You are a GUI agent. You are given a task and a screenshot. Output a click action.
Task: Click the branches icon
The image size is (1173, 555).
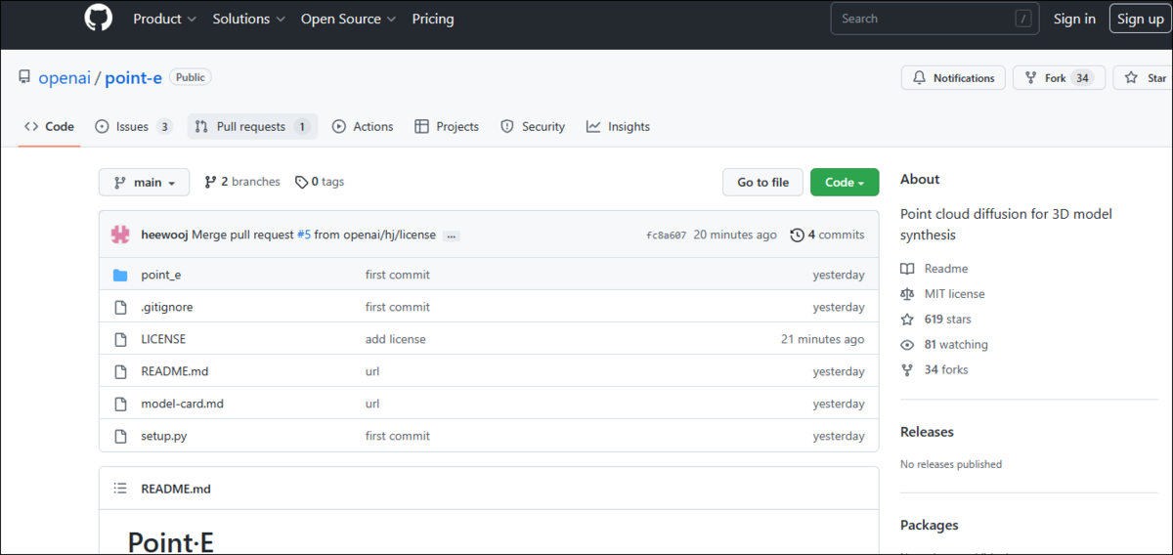[x=210, y=182]
